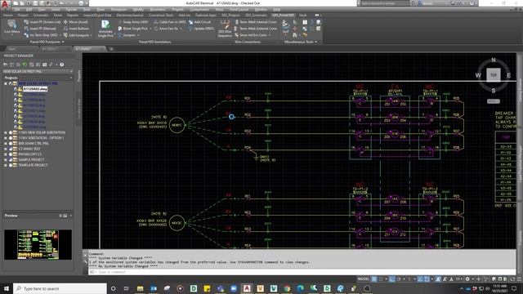Select the TEMPLATE PROJECT tree item
The image size is (523, 294).
click(x=33, y=165)
